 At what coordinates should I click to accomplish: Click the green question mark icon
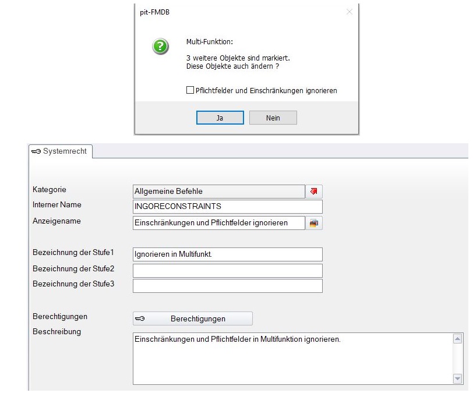(x=160, y=47)
